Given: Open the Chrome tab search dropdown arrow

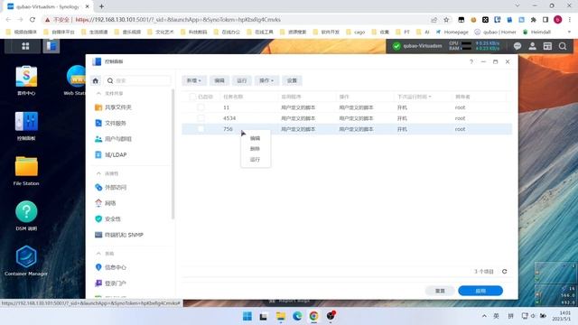Looking at the screenshot, I should coord(517,5).
